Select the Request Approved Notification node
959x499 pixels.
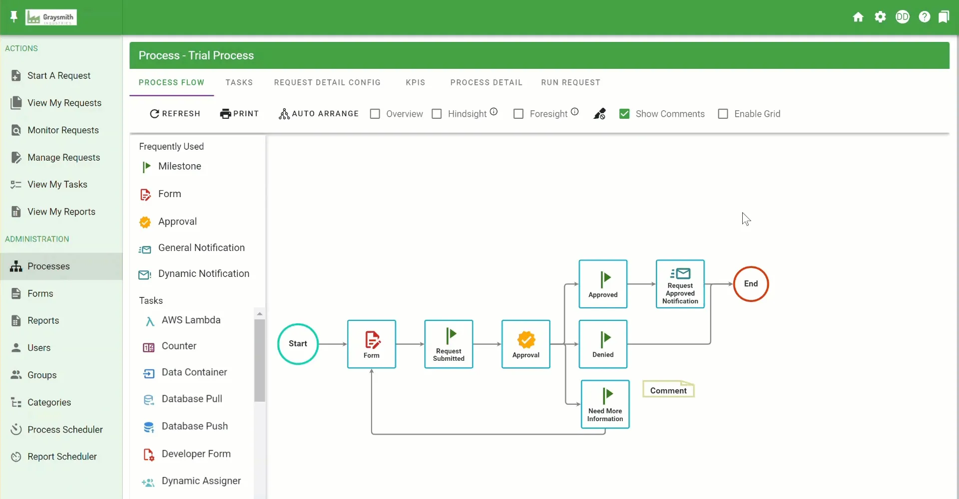(x=680, y=284)
